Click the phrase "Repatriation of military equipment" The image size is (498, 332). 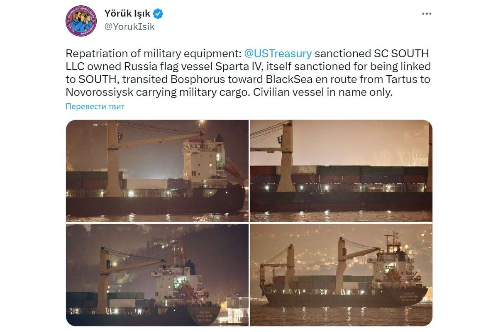tap(151, 54)
